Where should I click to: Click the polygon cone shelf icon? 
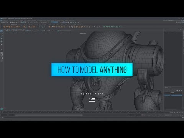(12, 26)
